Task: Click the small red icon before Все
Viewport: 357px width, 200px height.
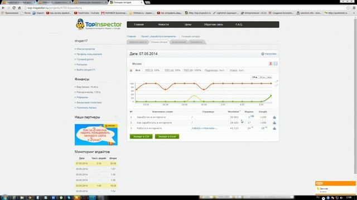Action: [131, 71]
